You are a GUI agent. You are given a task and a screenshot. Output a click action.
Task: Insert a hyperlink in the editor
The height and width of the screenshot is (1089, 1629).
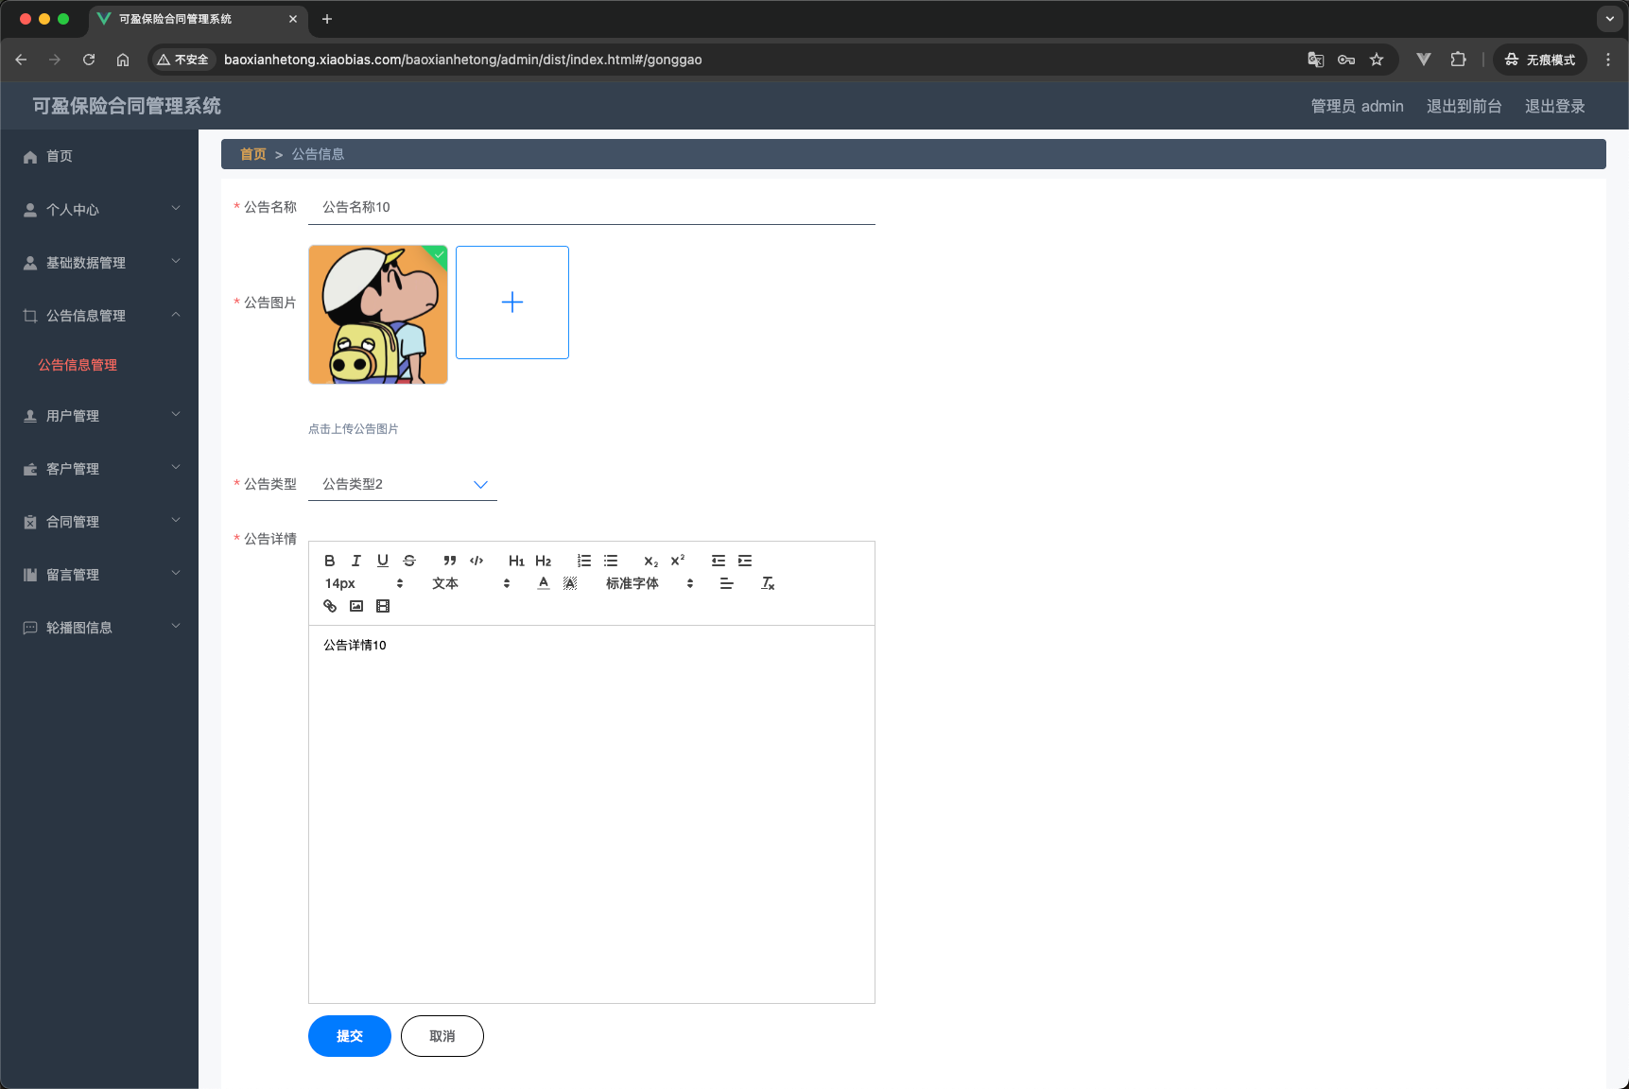[330, 606]
